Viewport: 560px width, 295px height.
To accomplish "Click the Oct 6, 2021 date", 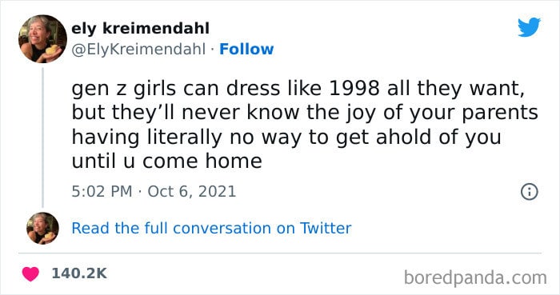I will [192, 192].
